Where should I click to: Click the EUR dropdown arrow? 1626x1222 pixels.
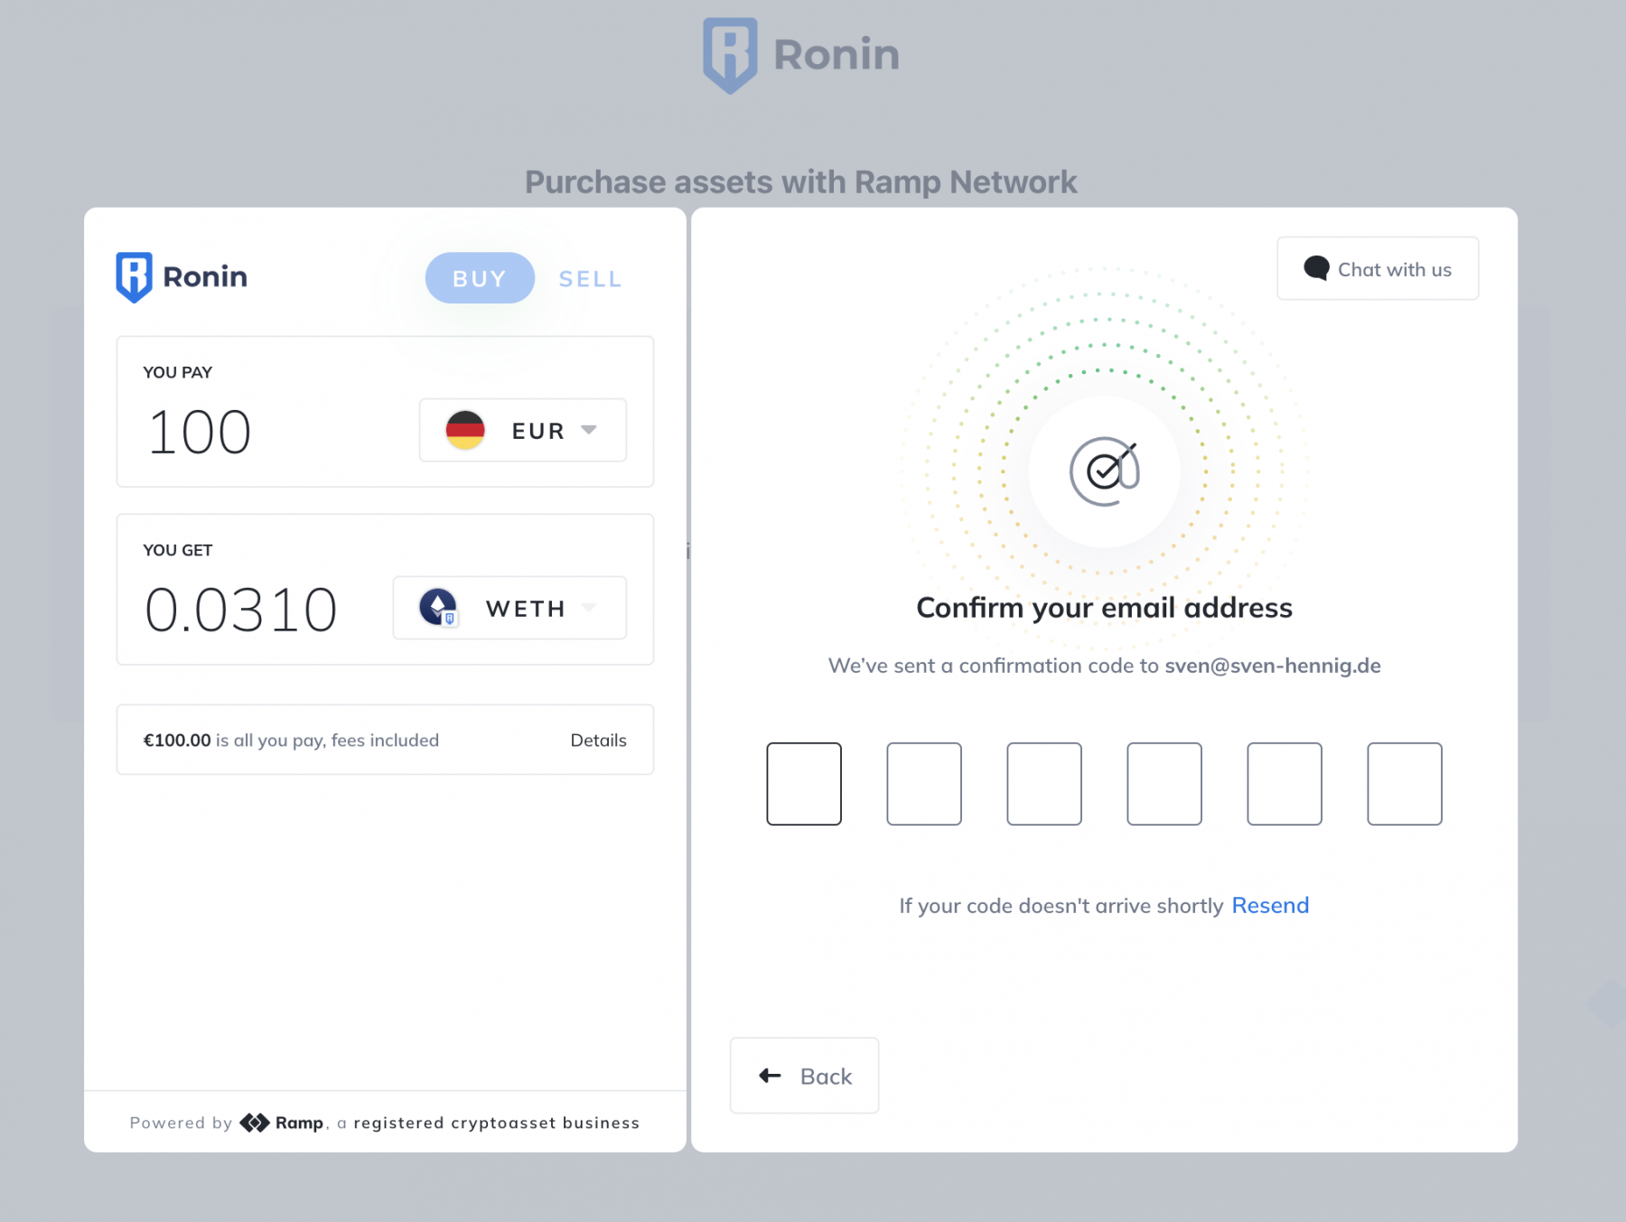(589, 430)
